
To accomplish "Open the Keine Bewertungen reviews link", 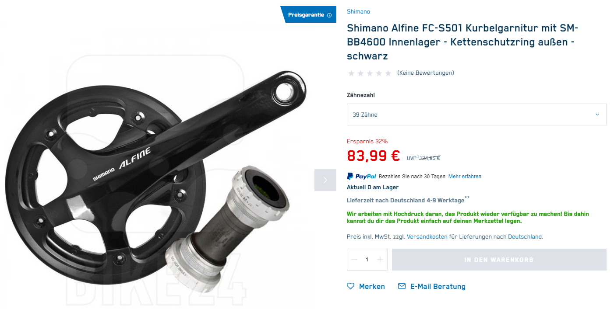I will [x=426, y=73].
